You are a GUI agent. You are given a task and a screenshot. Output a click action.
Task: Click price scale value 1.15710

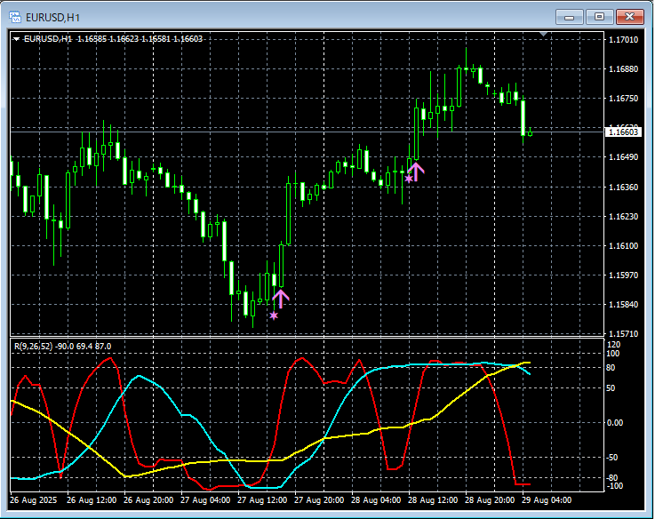pos(624,333)
